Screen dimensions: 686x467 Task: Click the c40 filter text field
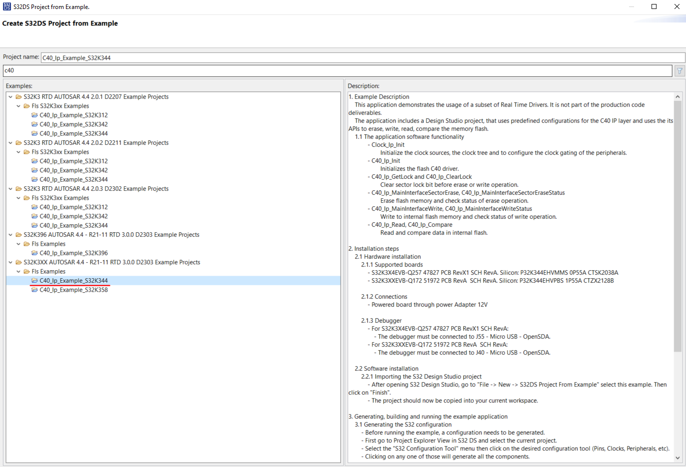click(200, 70)
